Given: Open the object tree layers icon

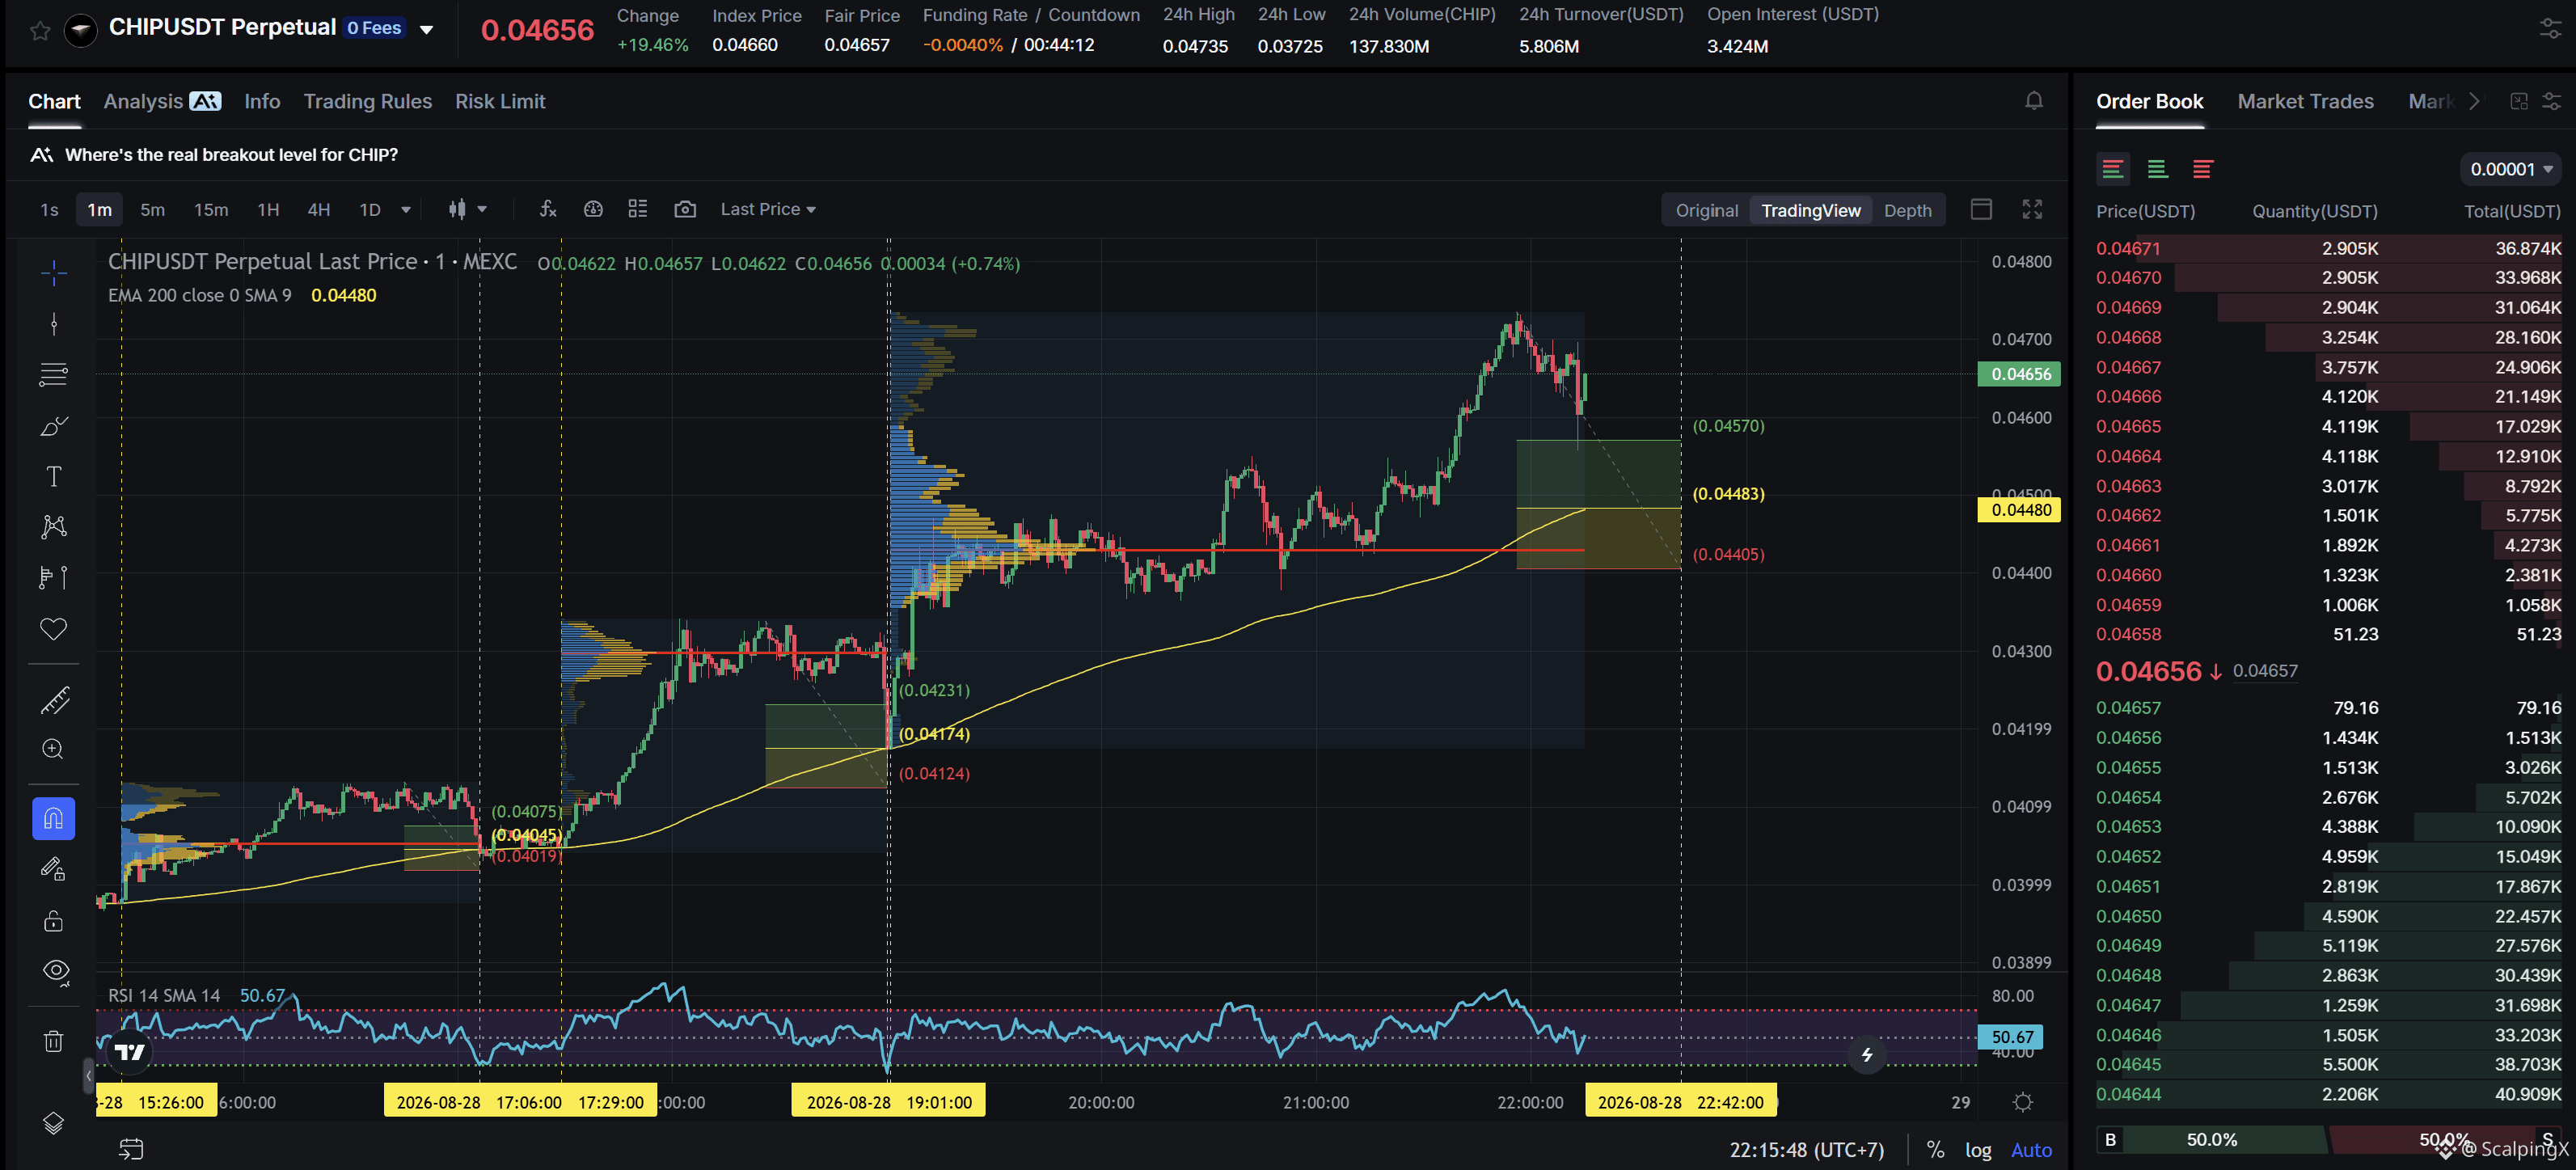Looking at the screenshot, I should click(x=54, y=1123).
